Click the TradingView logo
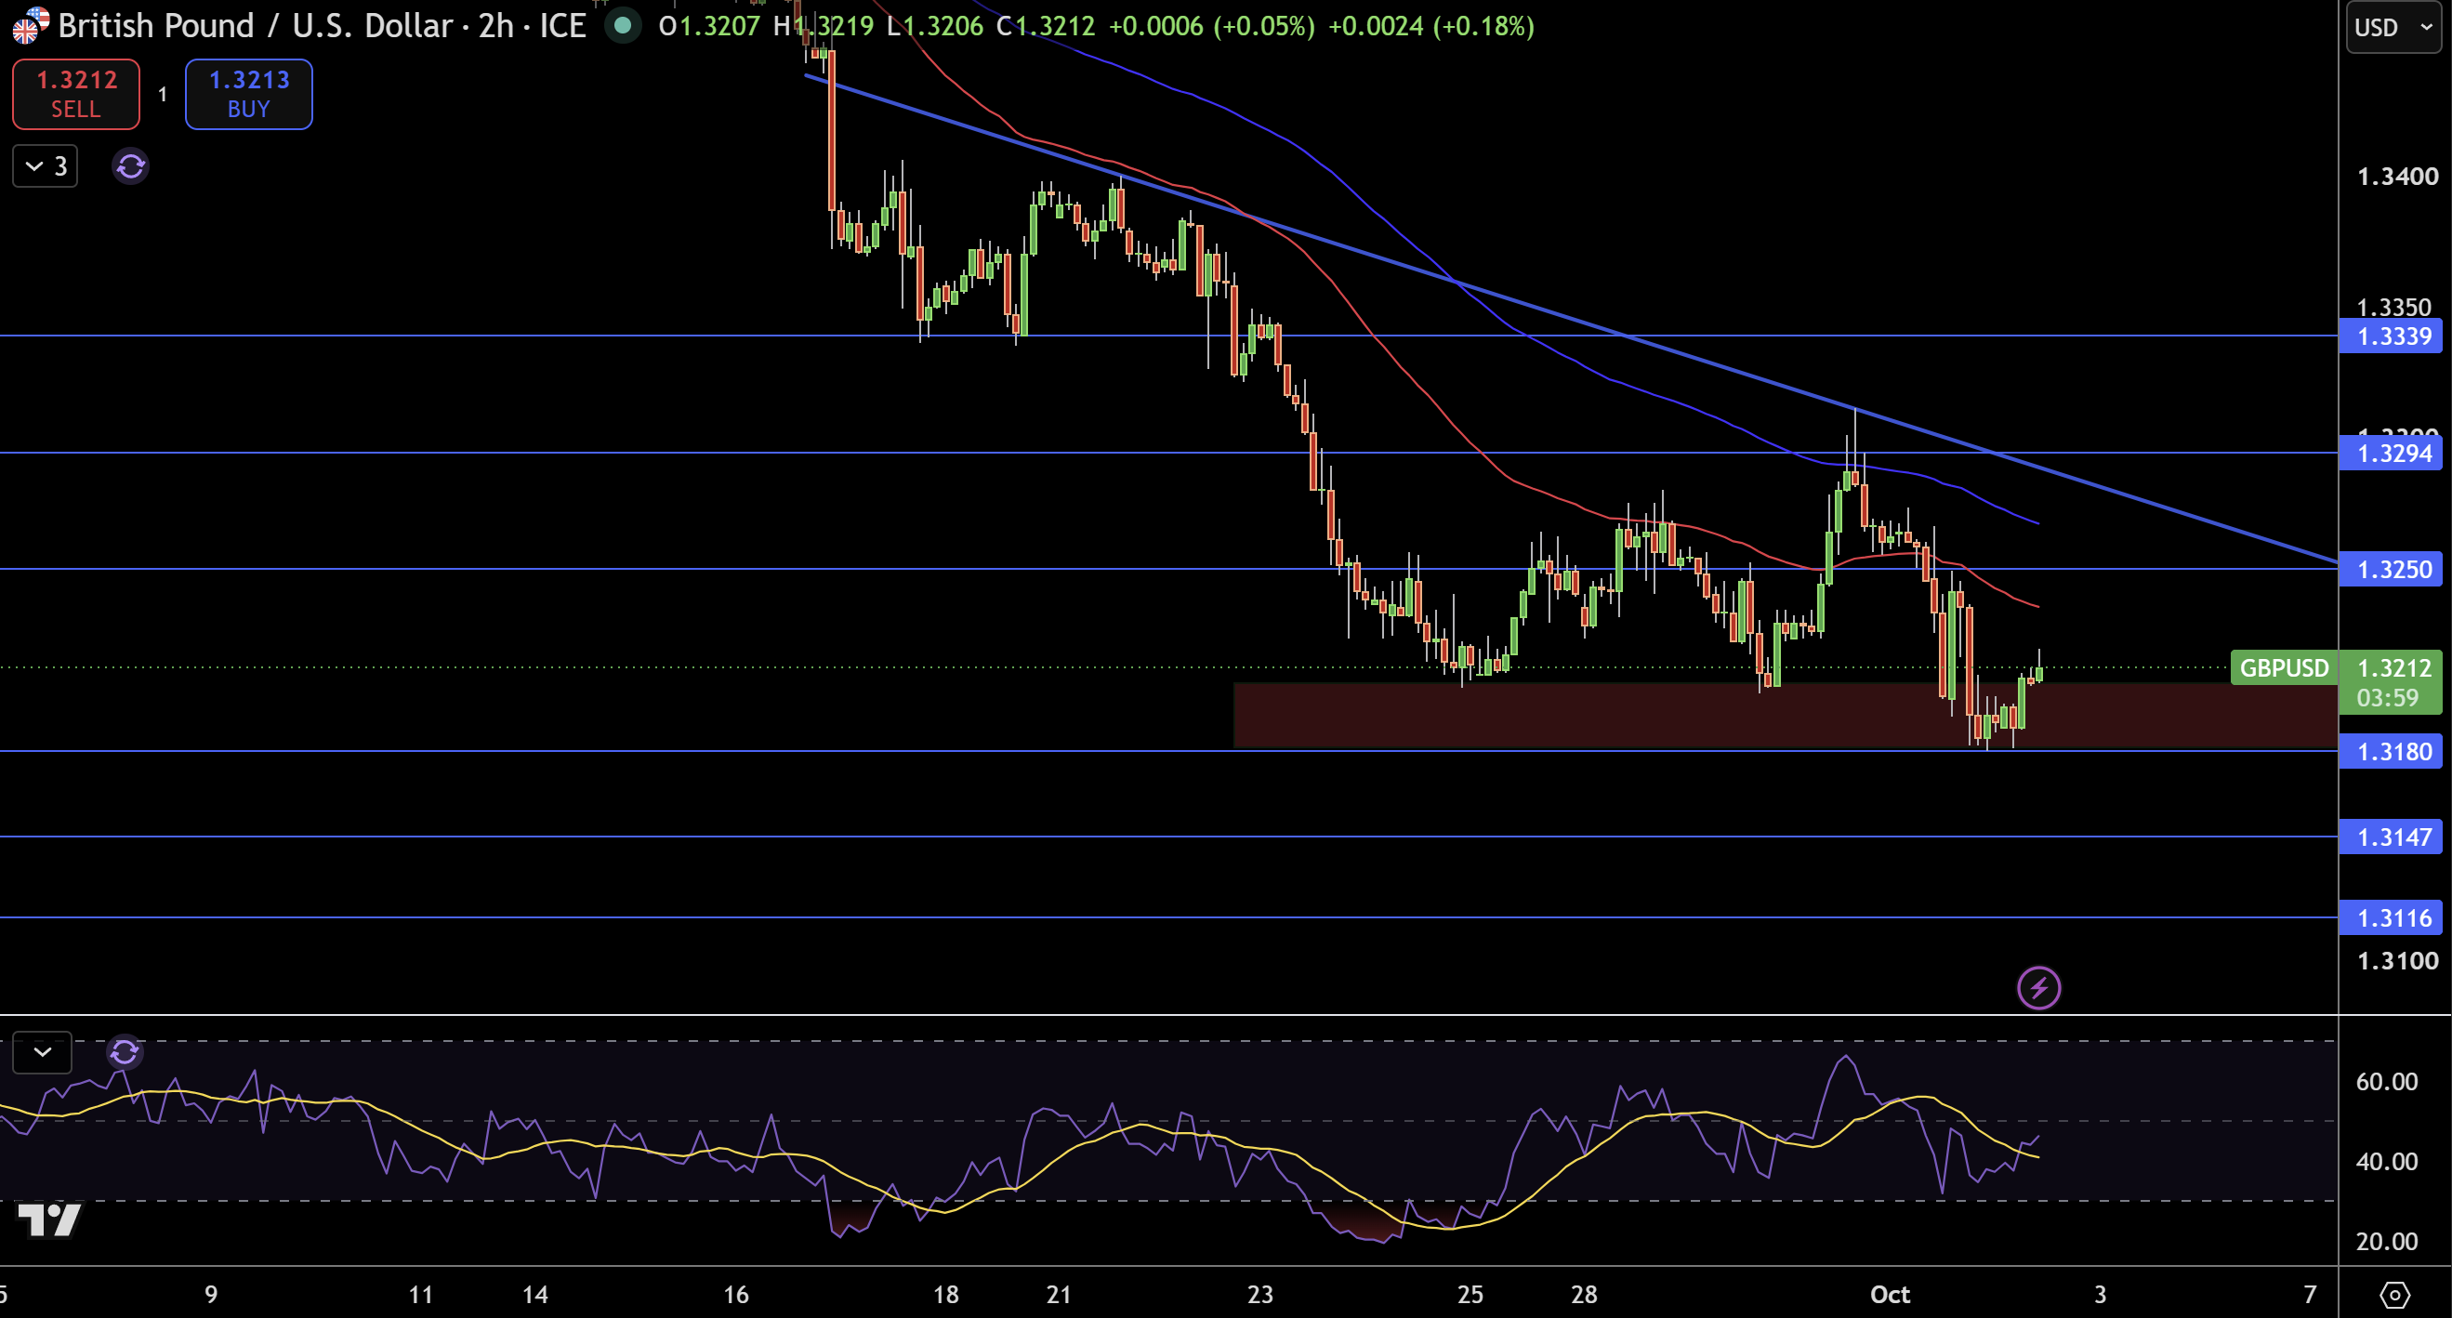Viewport: 2452px width, 1318px height. click(x=49, y=1219)
